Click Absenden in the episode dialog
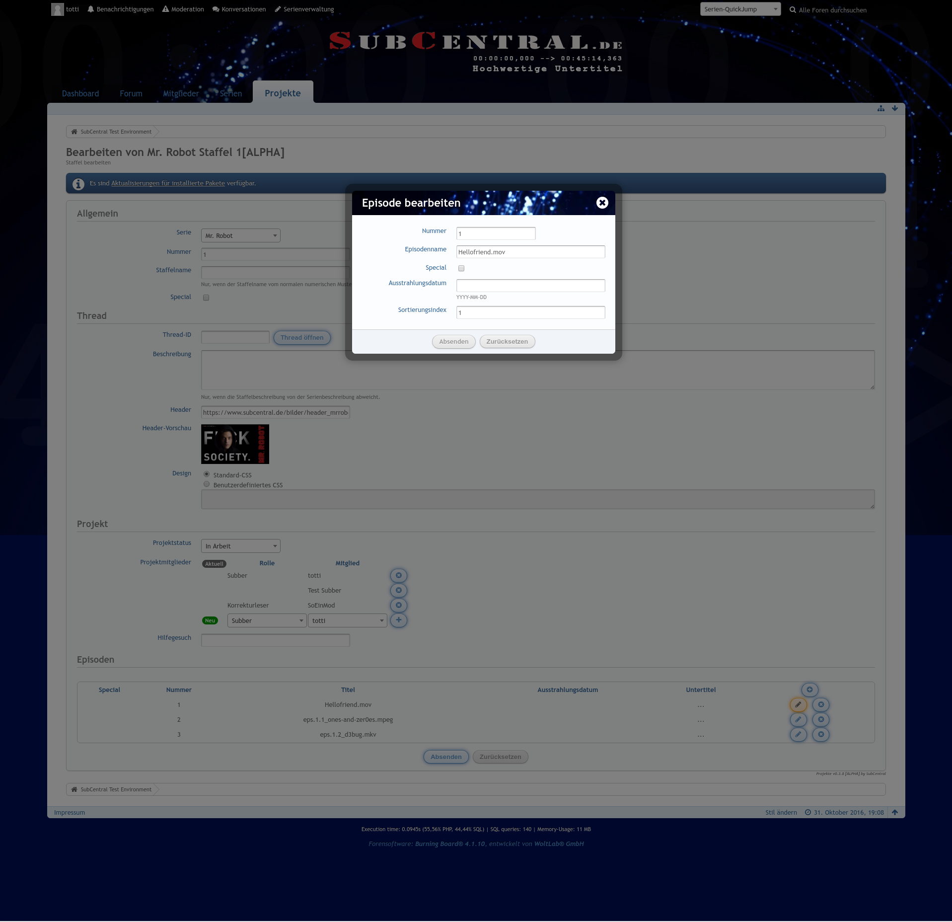 pos(453,341)
